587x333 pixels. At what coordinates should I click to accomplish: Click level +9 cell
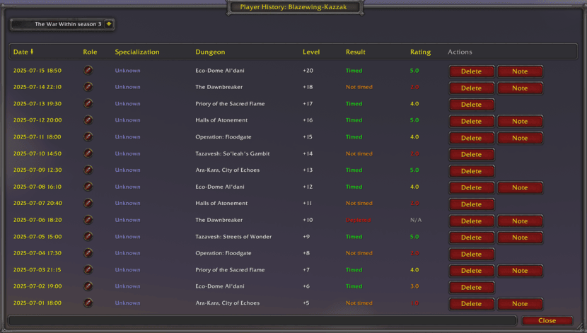[x=306, y=236]
